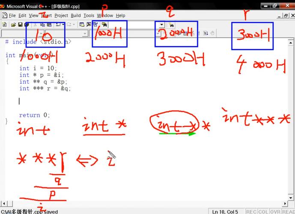Click the Copy icon in the toolbar
The height and width of the screenshot is (214, 295).
(42, 25)
